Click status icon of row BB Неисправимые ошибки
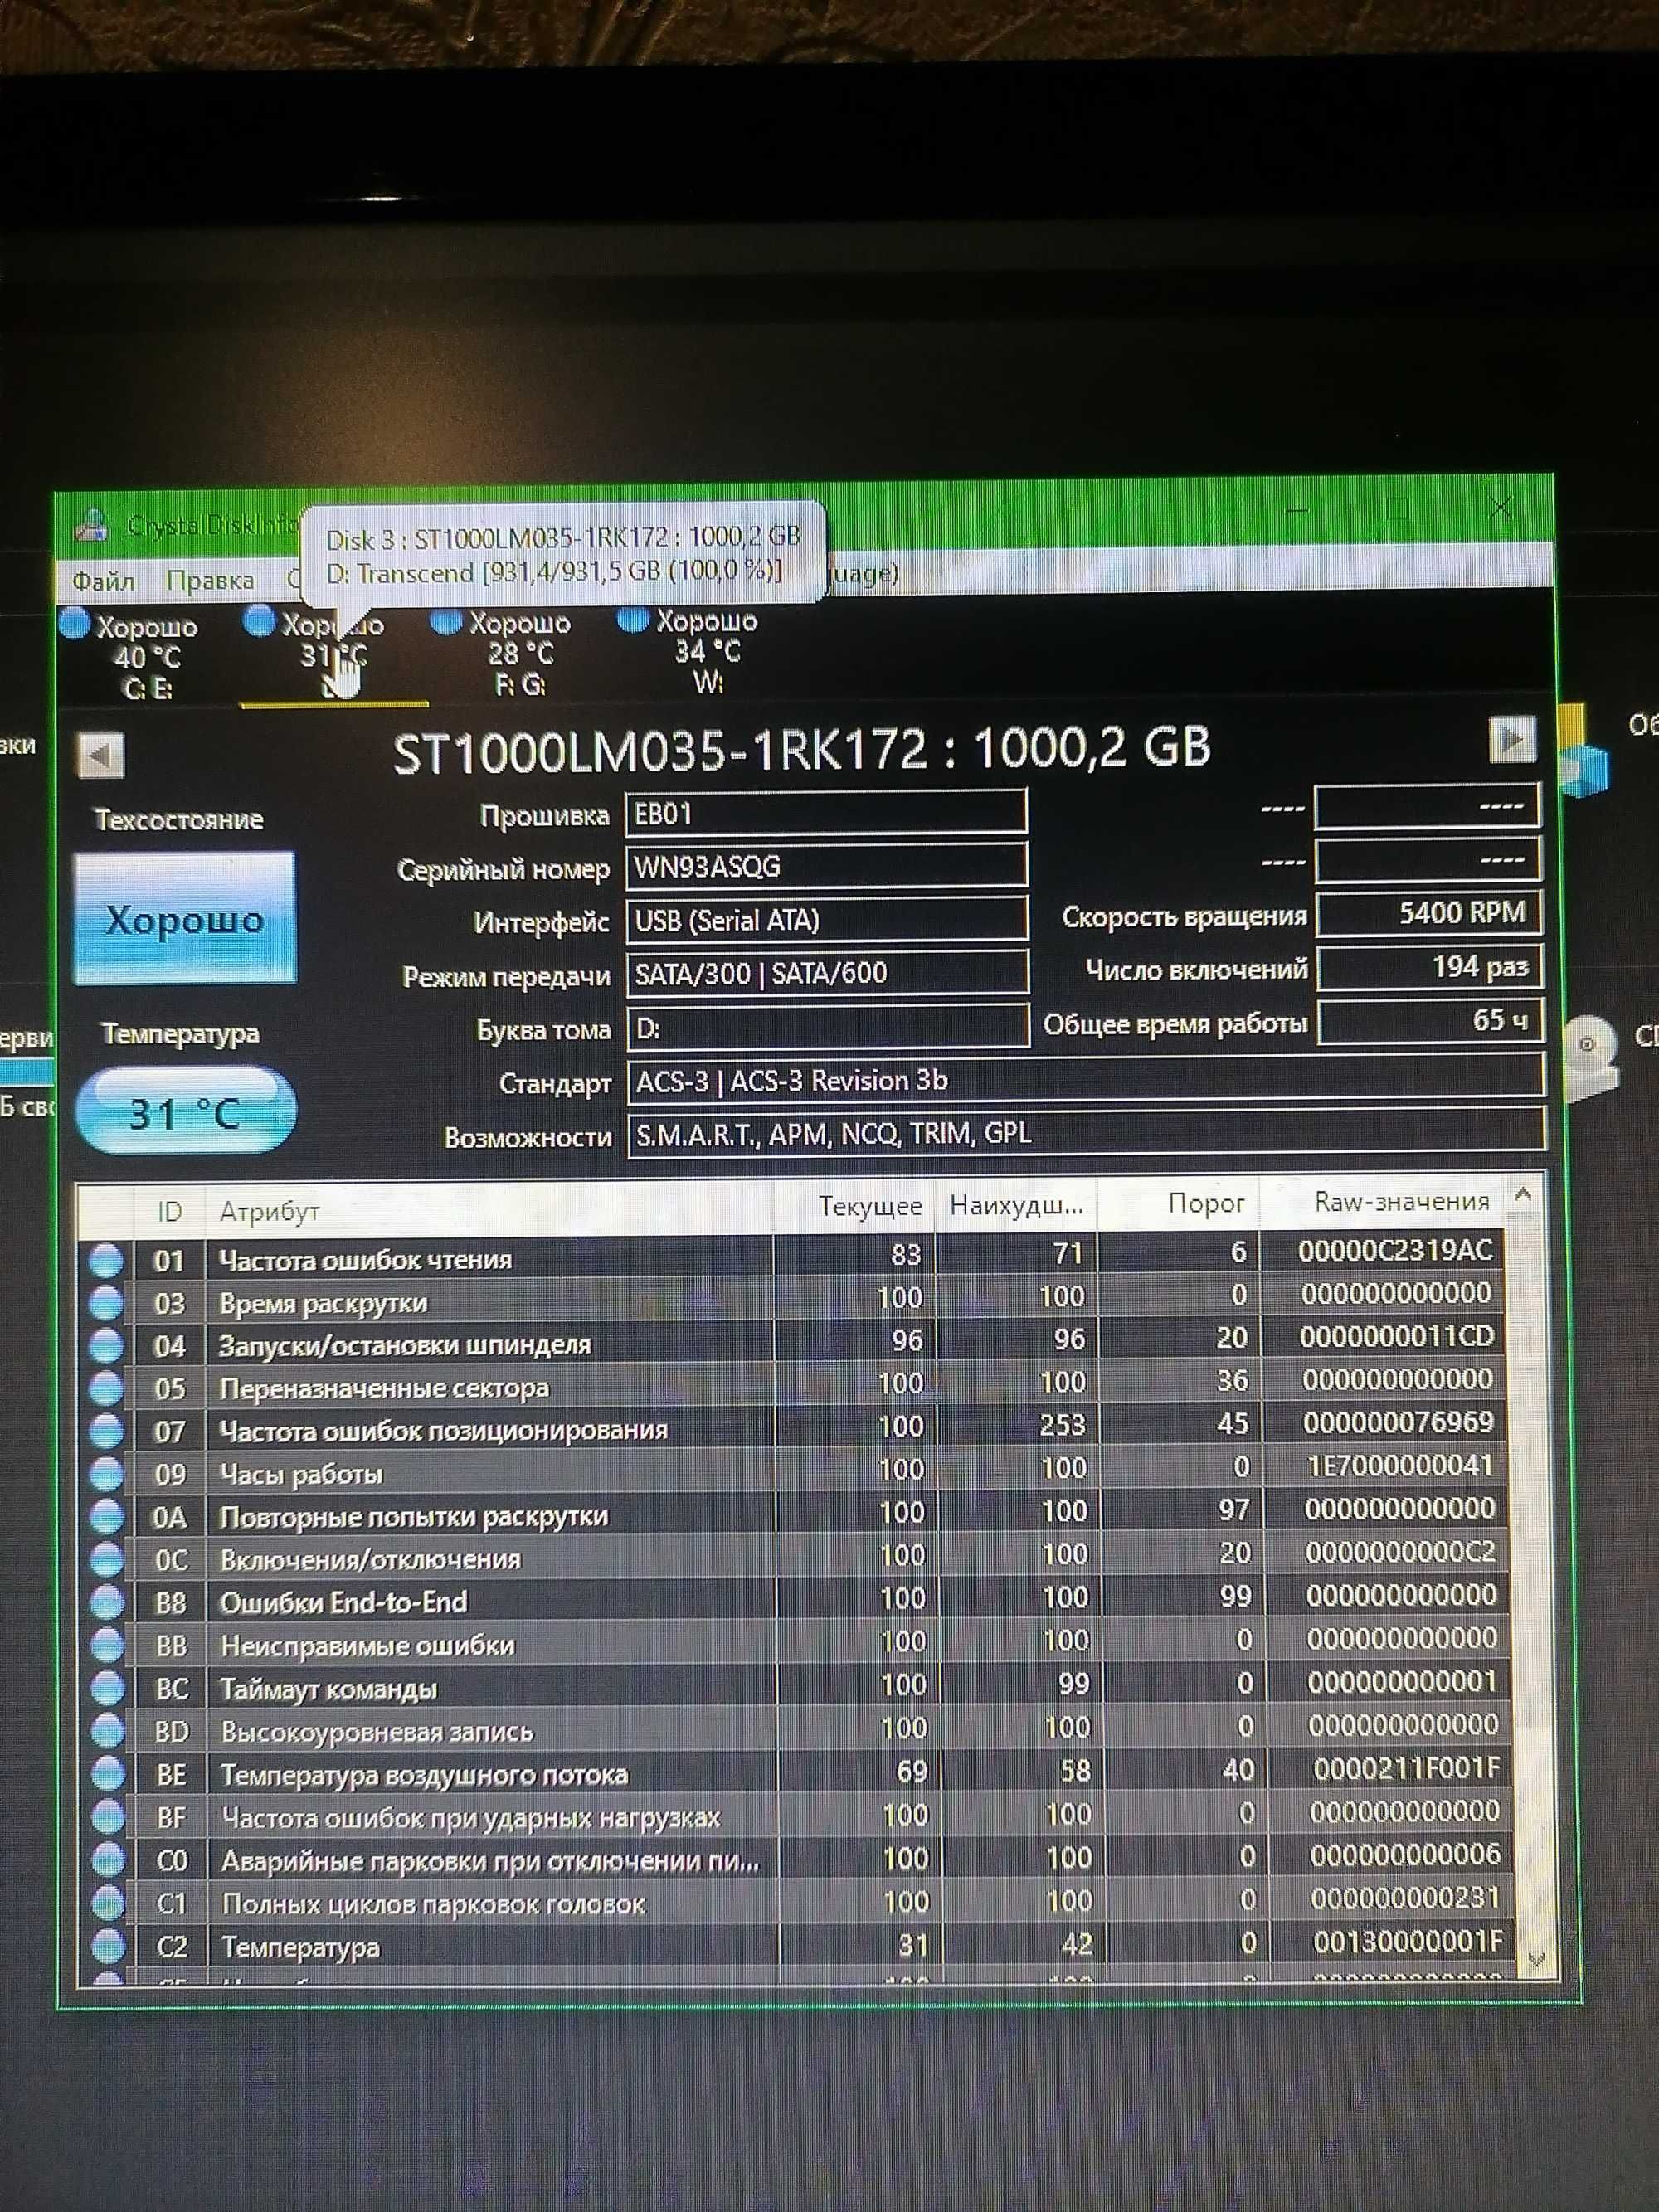This screenshot has height=2212, width=1659. tap(107, 1646)
